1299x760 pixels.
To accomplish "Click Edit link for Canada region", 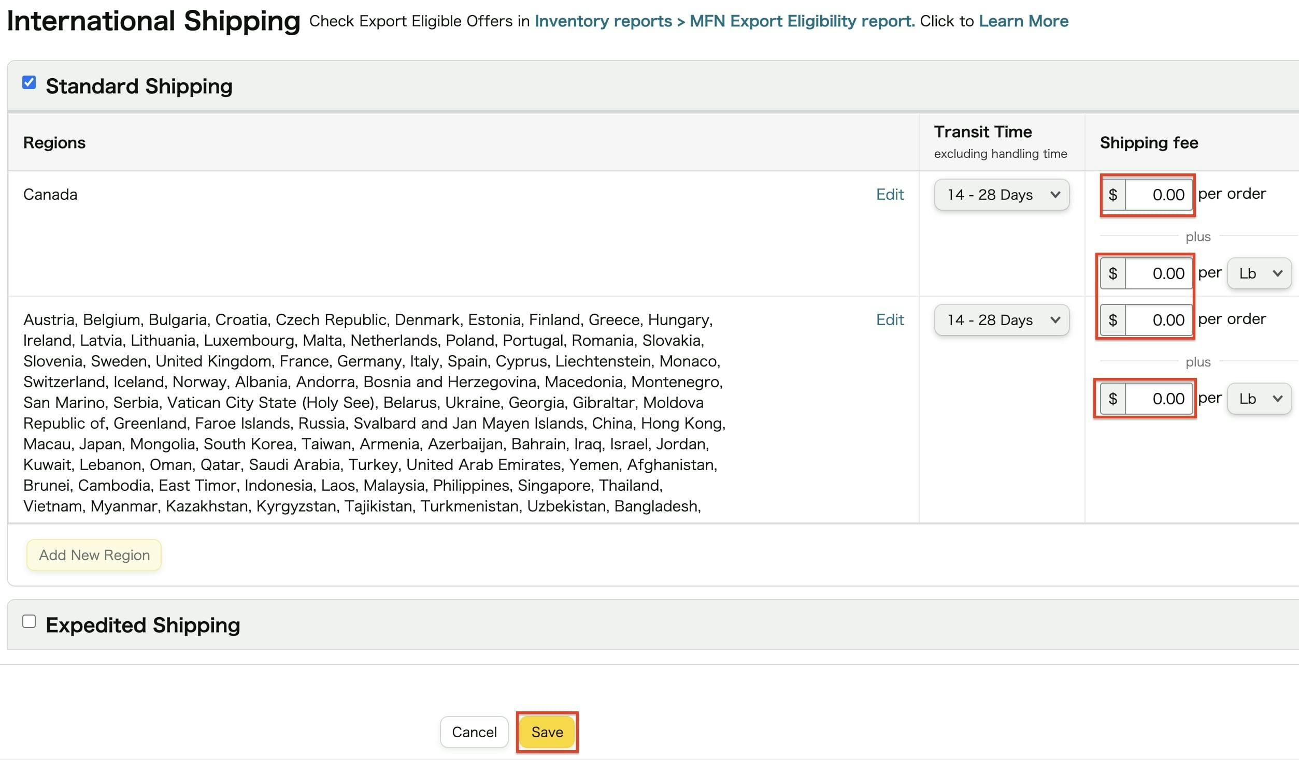I will coord(889,195).
